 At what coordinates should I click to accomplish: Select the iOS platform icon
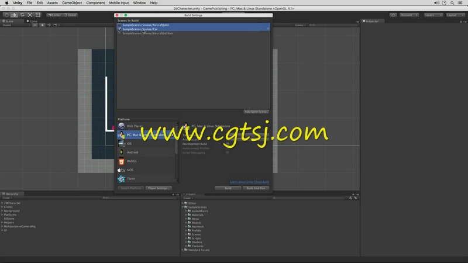point(122,143)
